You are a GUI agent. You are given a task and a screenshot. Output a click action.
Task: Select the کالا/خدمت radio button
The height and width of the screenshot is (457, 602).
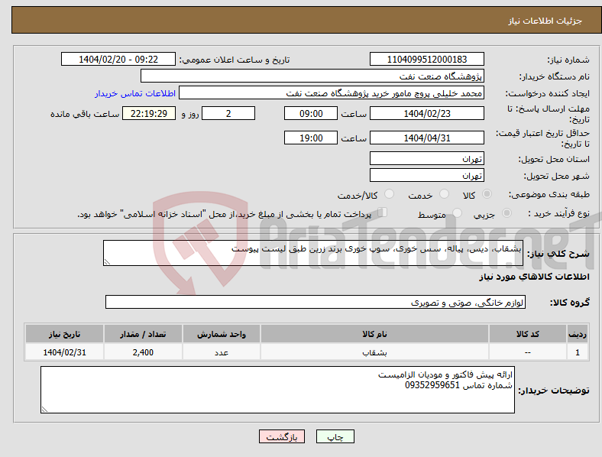390,194
